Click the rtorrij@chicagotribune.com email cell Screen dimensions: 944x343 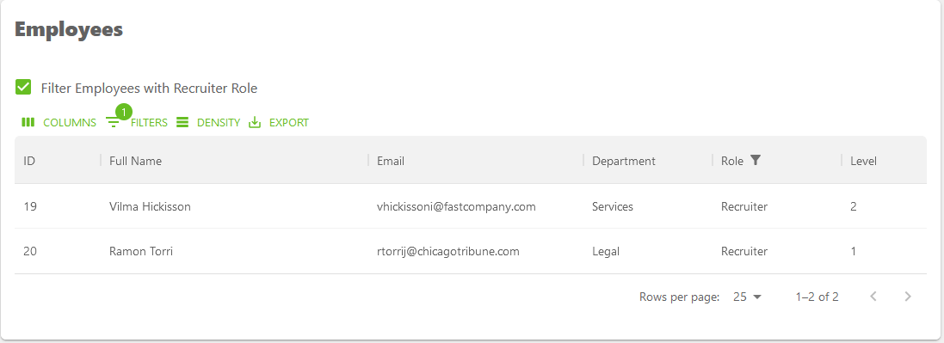click(448, 251)
